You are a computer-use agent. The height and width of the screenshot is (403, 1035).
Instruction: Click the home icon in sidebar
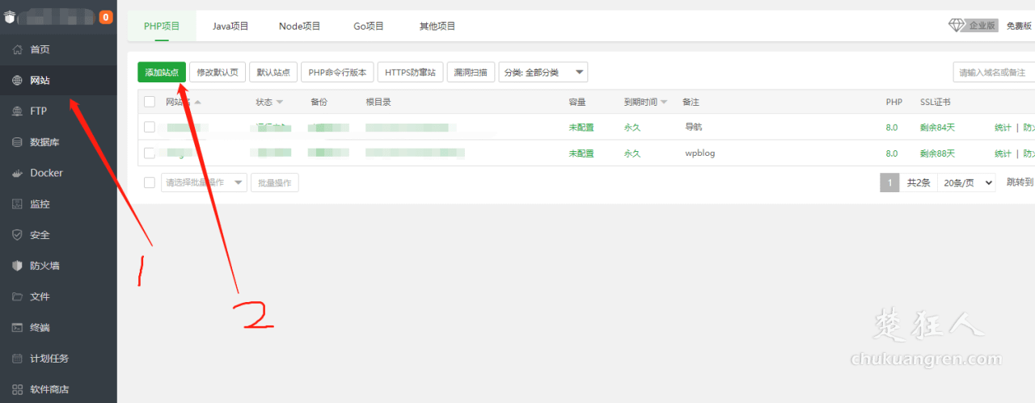17,50
